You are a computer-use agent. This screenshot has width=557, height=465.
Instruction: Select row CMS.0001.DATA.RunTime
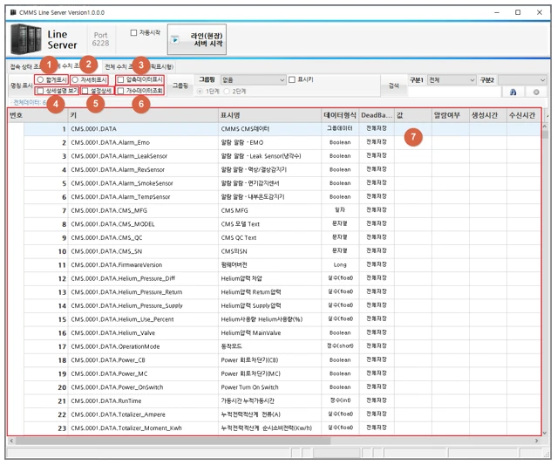(282, 400)
